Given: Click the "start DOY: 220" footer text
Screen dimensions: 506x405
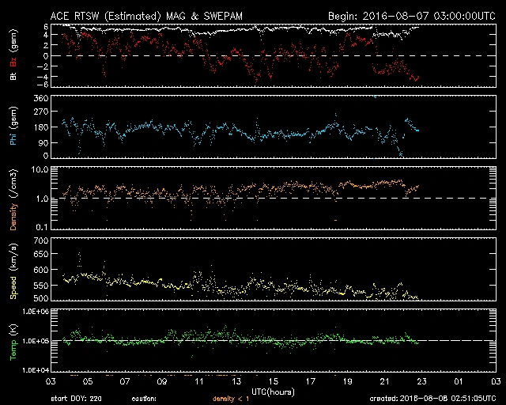Looking at the screenshot, I should click(x=76, y=399).
